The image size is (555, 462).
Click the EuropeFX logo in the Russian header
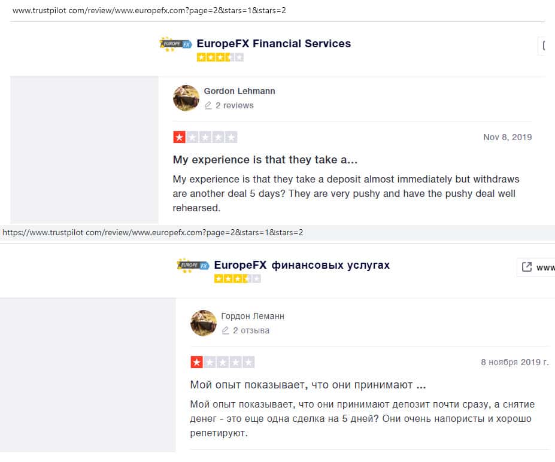[x=192, y=266]
